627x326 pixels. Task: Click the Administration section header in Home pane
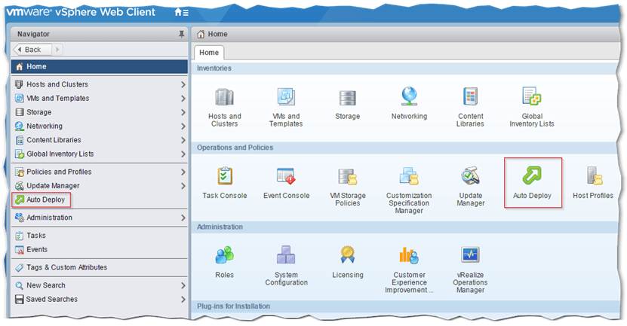coord(405,227)
